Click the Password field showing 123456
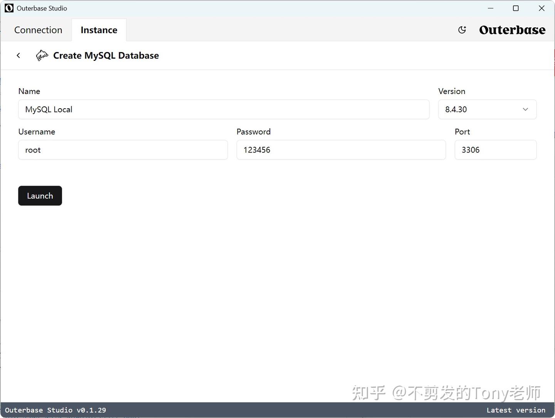This screenshot has width=555, height=418. click(341, 150)
